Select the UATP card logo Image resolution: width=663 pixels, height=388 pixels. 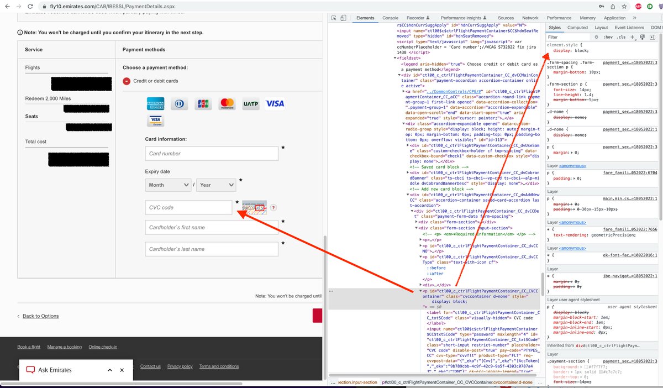click(x=251, y=103)
